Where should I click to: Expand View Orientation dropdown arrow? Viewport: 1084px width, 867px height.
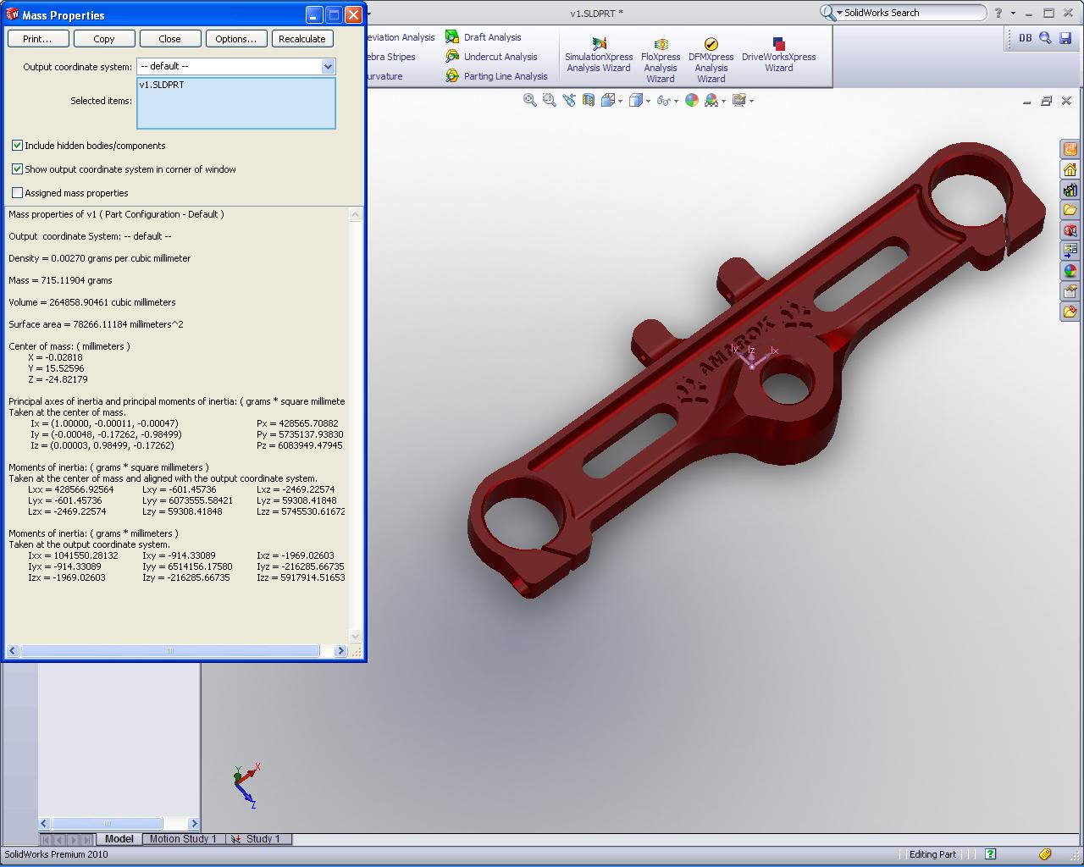point(621,101)
